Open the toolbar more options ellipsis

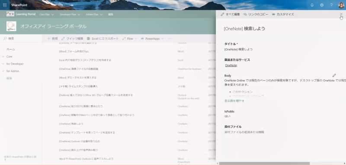point(170,38)
